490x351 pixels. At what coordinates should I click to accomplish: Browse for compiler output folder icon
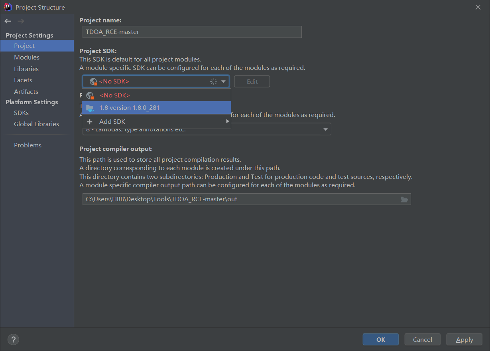[x=404, y=199]
